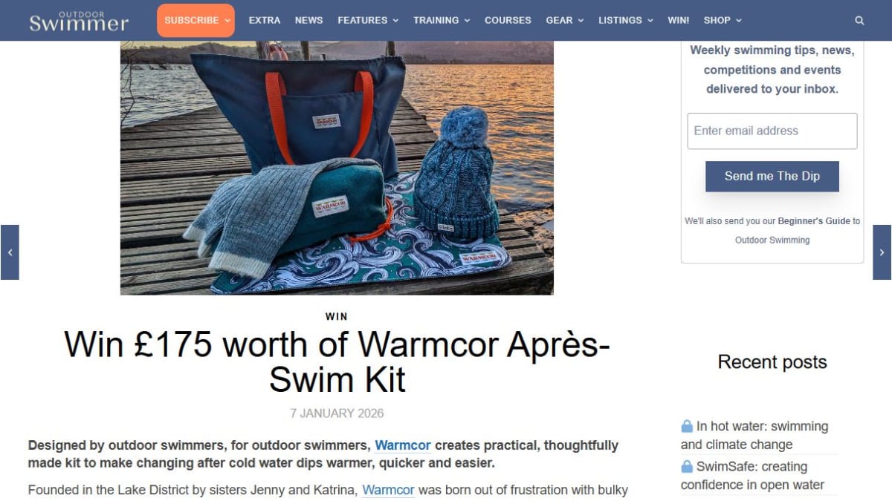The image size is (892, 501).
Task: Go to the Courses page
Action: click(508, 20)
